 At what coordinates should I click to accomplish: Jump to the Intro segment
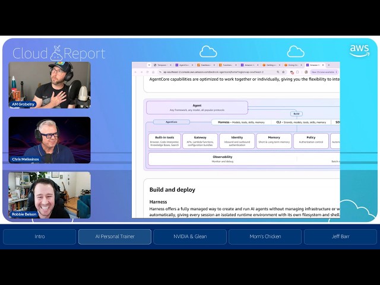(x=40, y=236)
